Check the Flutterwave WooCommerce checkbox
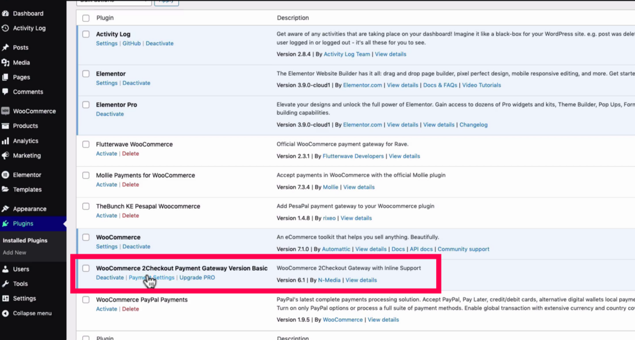 click(x=86, y=145)
